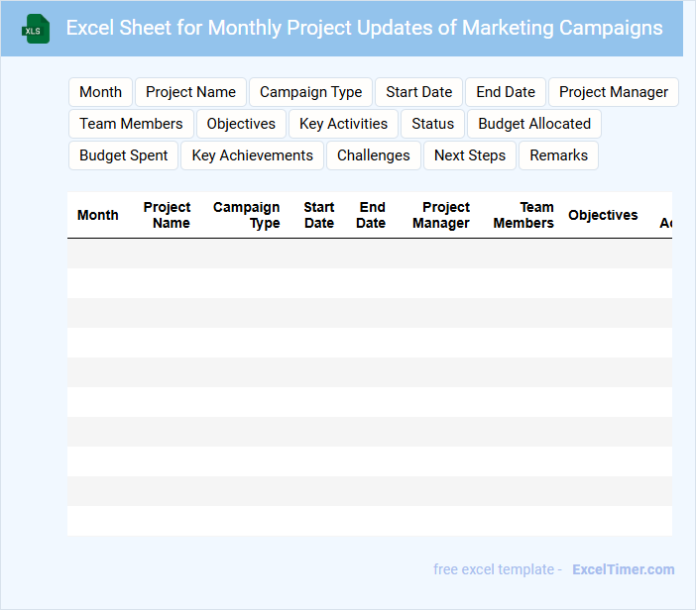Click the Budget Spent tag
Viewport: 696px width, 610px height.
tap(123, 155)
